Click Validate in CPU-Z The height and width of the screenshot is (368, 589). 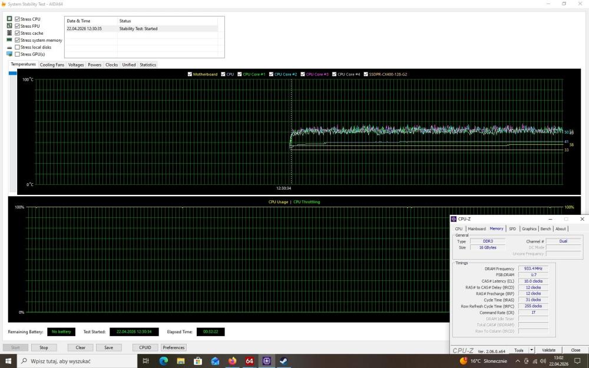(548, 350)
